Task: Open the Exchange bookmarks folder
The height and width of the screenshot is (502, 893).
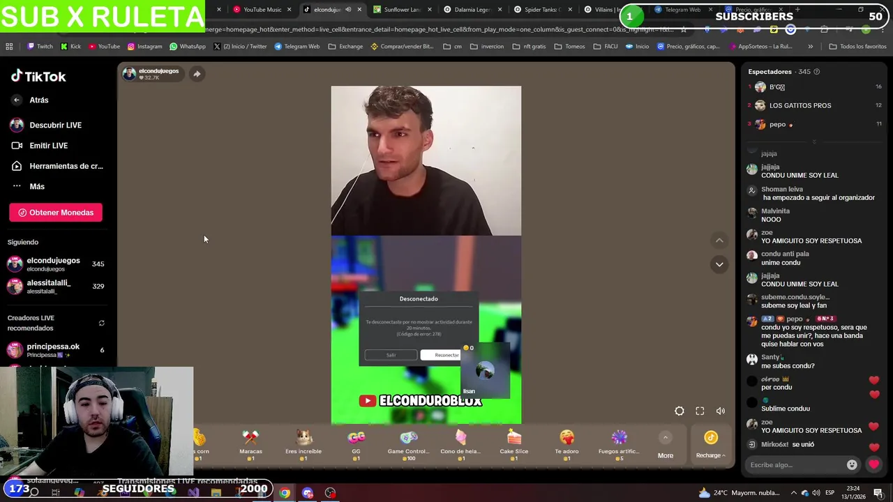Action: (x=345, y=46)
